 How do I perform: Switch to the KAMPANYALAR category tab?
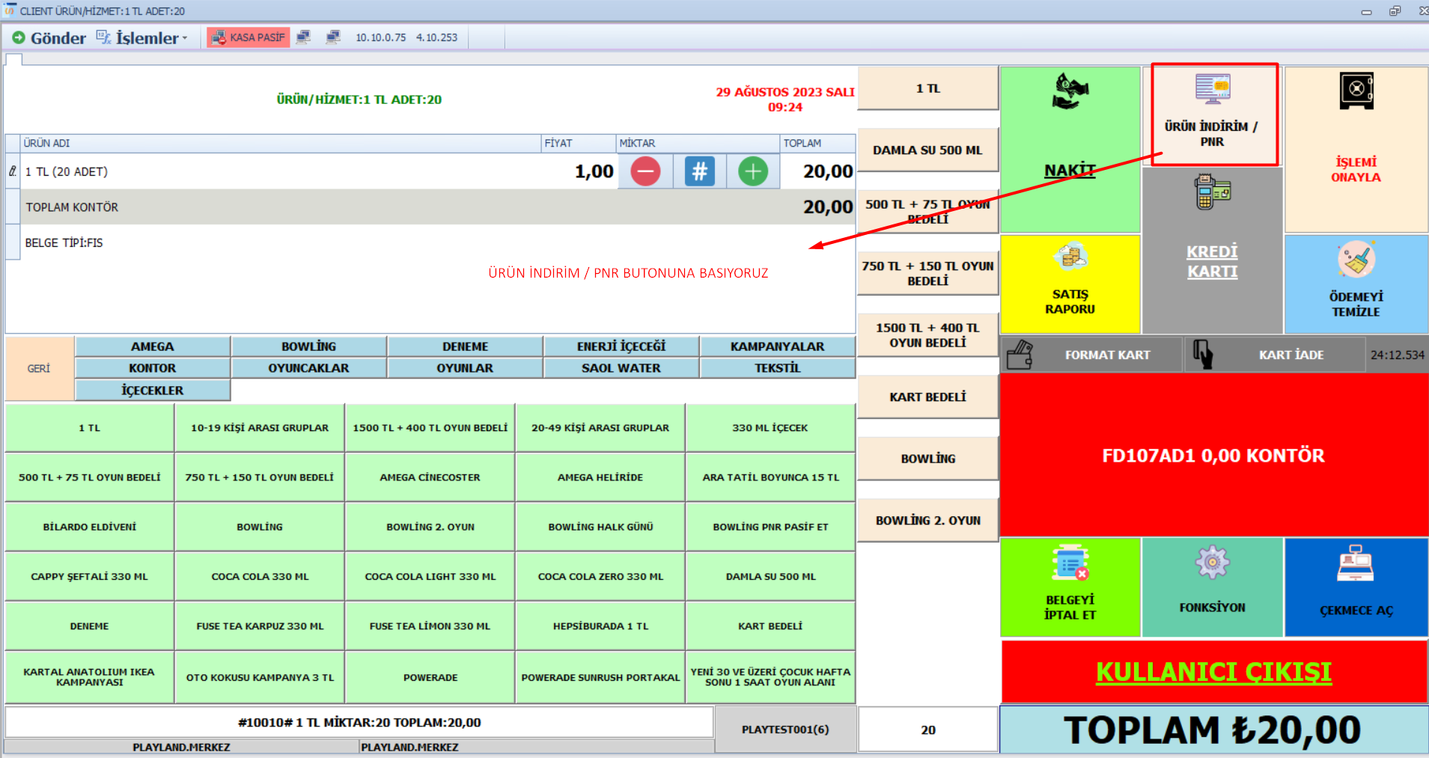777,346
